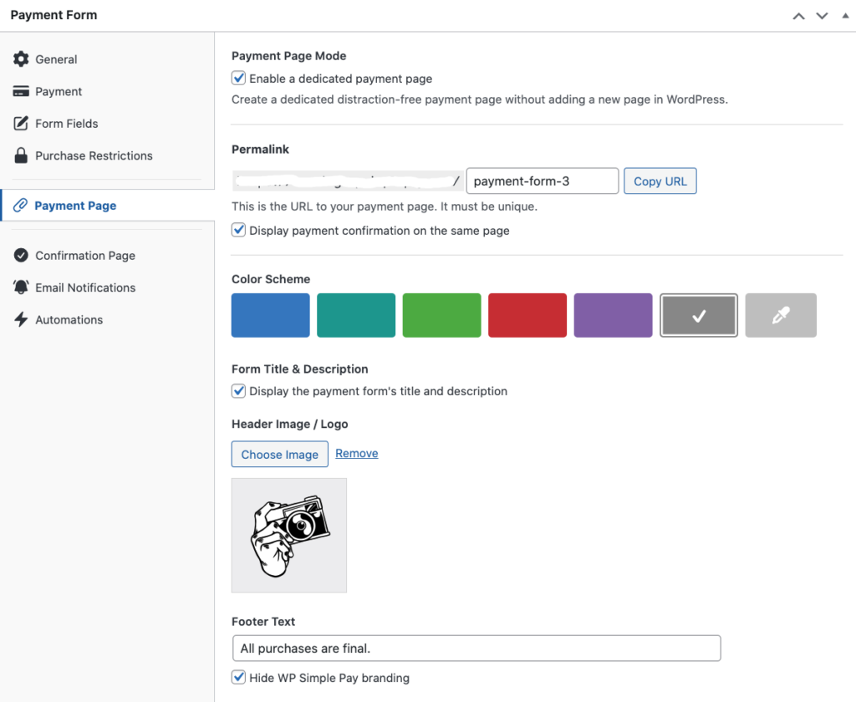Uncheck Enable a dedicated payment page
Image resolution: width=856 pixels, height=702 pixels.
[x=239, y=79]
